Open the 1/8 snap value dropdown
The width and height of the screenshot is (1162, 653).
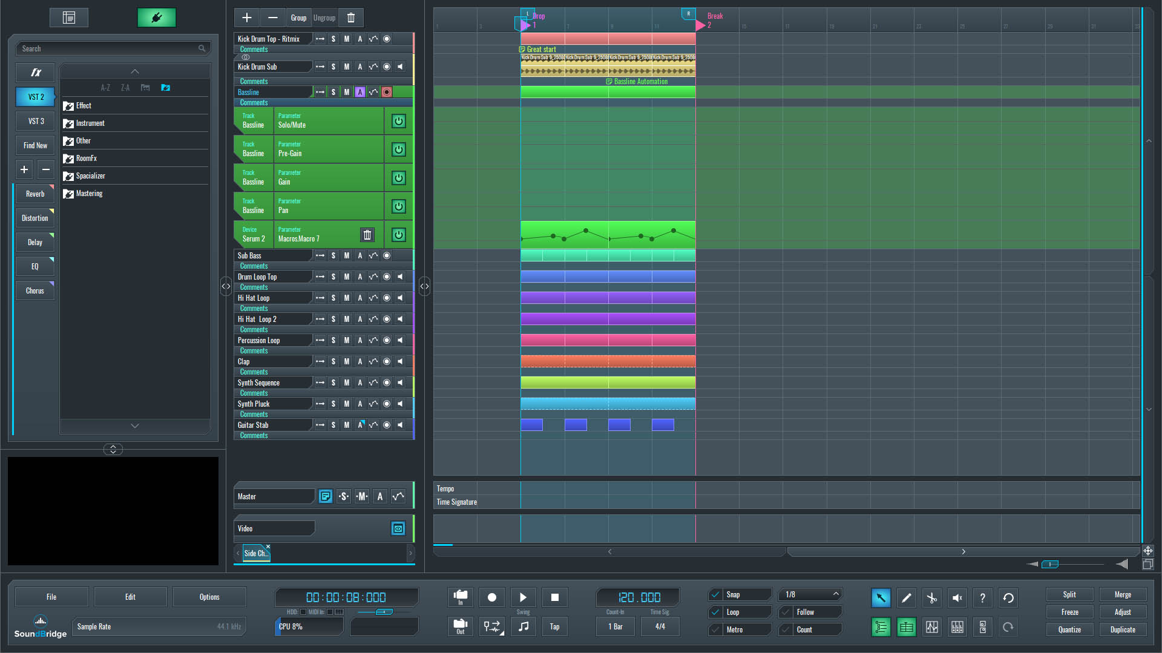coord(810,594)
